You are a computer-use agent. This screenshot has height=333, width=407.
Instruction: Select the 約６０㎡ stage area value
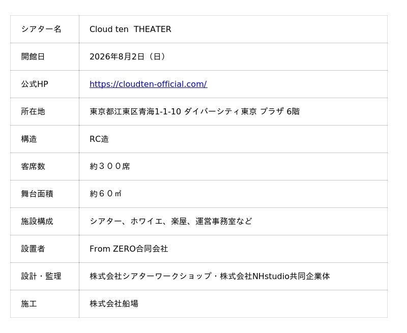pos(105,194)
